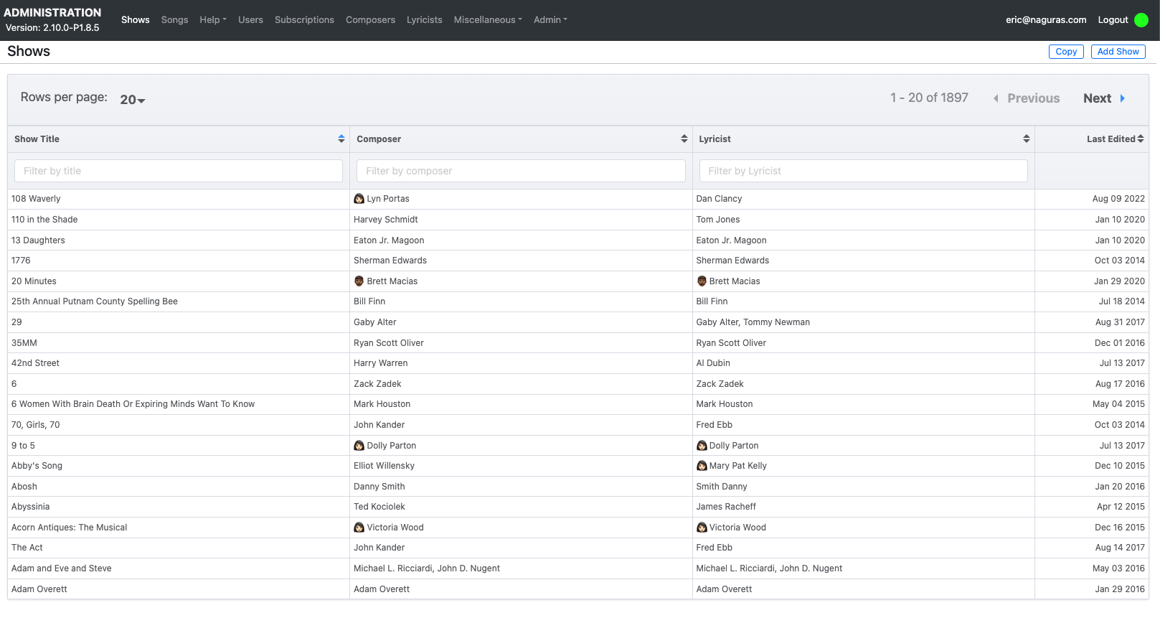Click the Lyricist column sort arrows
The width and height of the screenshot is (1160, 618).
tap(1027, 139)
